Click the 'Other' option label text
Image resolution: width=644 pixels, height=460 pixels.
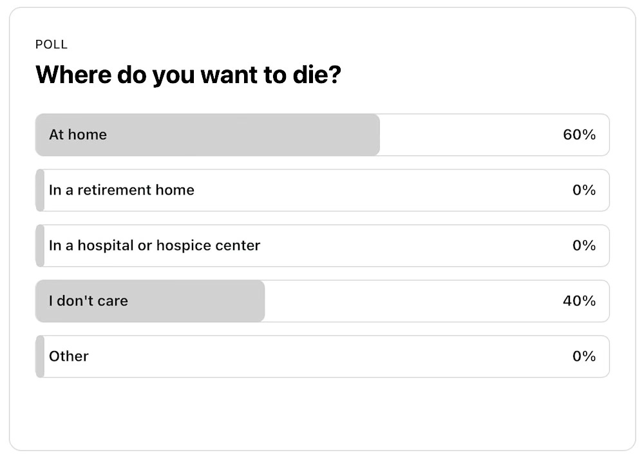[68, 356]
